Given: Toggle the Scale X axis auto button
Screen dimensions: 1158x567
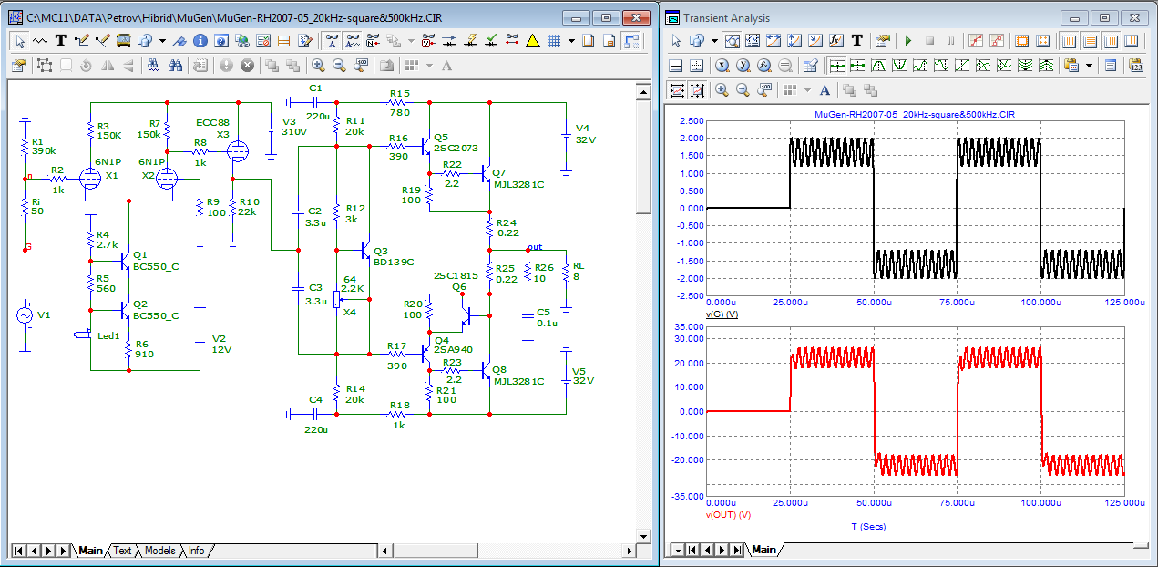Looking at the screenshot, I should [x=676, y=89].
